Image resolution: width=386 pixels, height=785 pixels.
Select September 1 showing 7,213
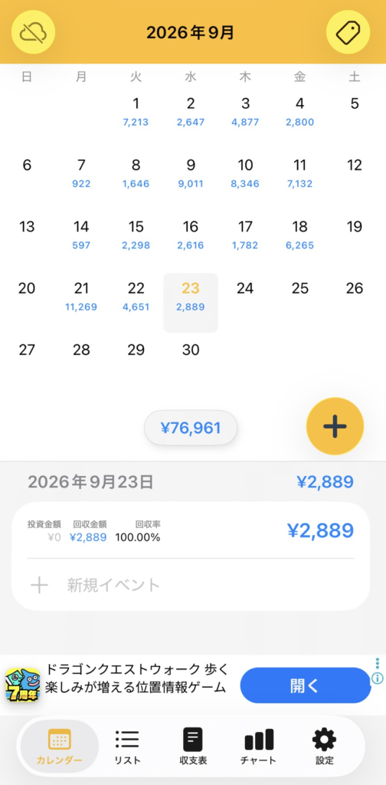coord(136,111)
